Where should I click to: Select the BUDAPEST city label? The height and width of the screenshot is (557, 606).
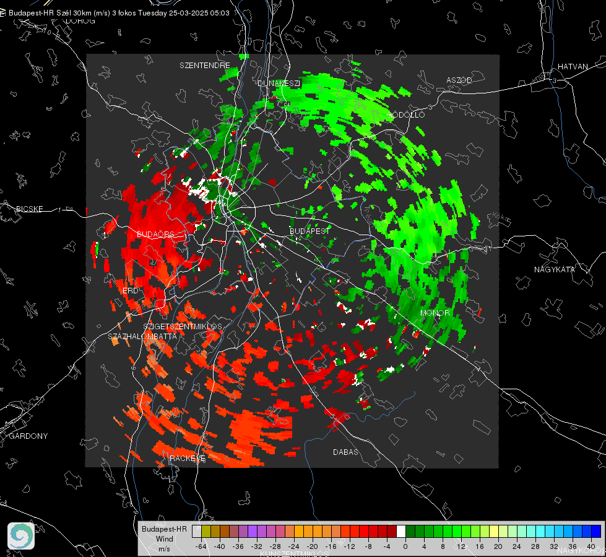(309, 231)
